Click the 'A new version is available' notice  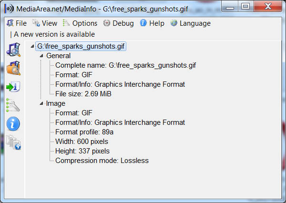click(54, 34)
